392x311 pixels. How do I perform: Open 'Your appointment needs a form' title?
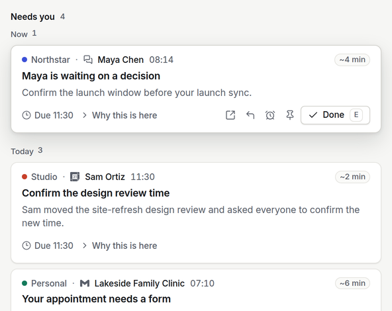tap(96, 299)
